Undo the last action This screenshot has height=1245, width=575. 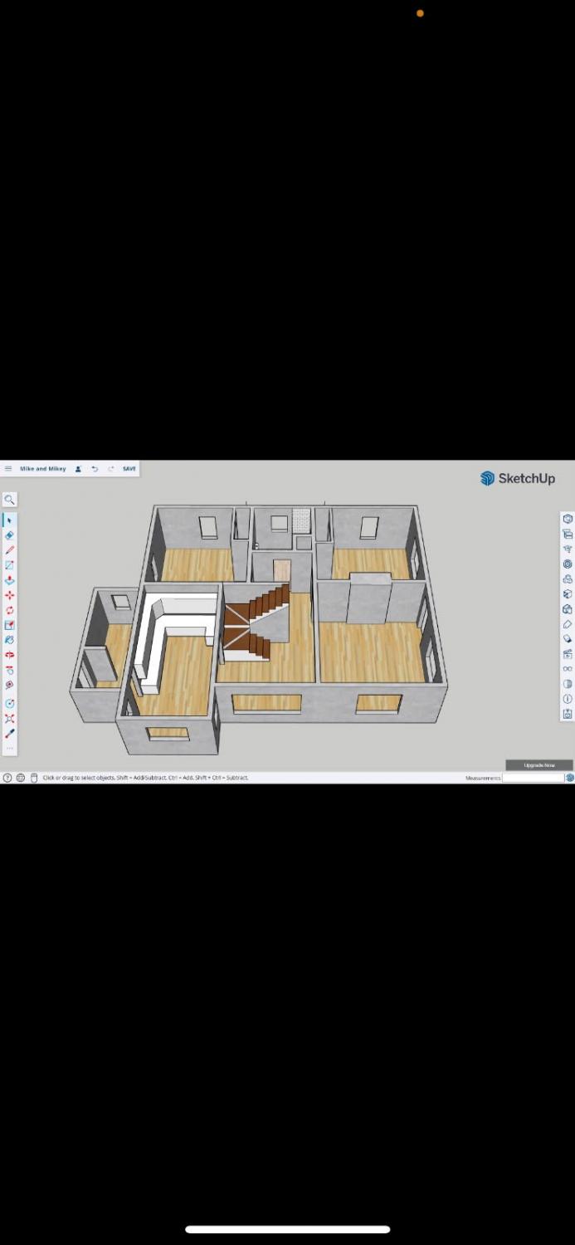pyautogui.click(x=95, y=469)
